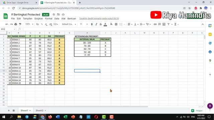Viewport: 214px width, 120px height.
Task: Open horizontal align dropdown
Action: point(130,24)
